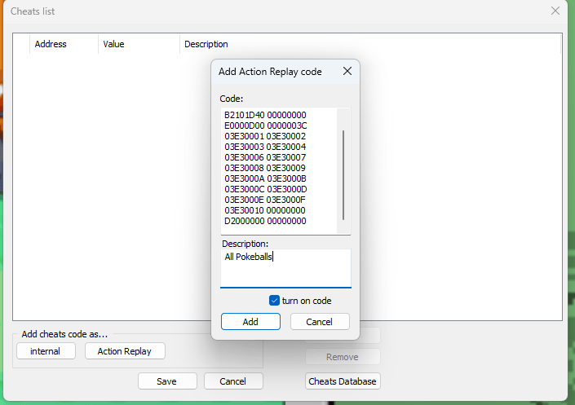
Task: Click the internal cheat code button
Action: [46, 351]
